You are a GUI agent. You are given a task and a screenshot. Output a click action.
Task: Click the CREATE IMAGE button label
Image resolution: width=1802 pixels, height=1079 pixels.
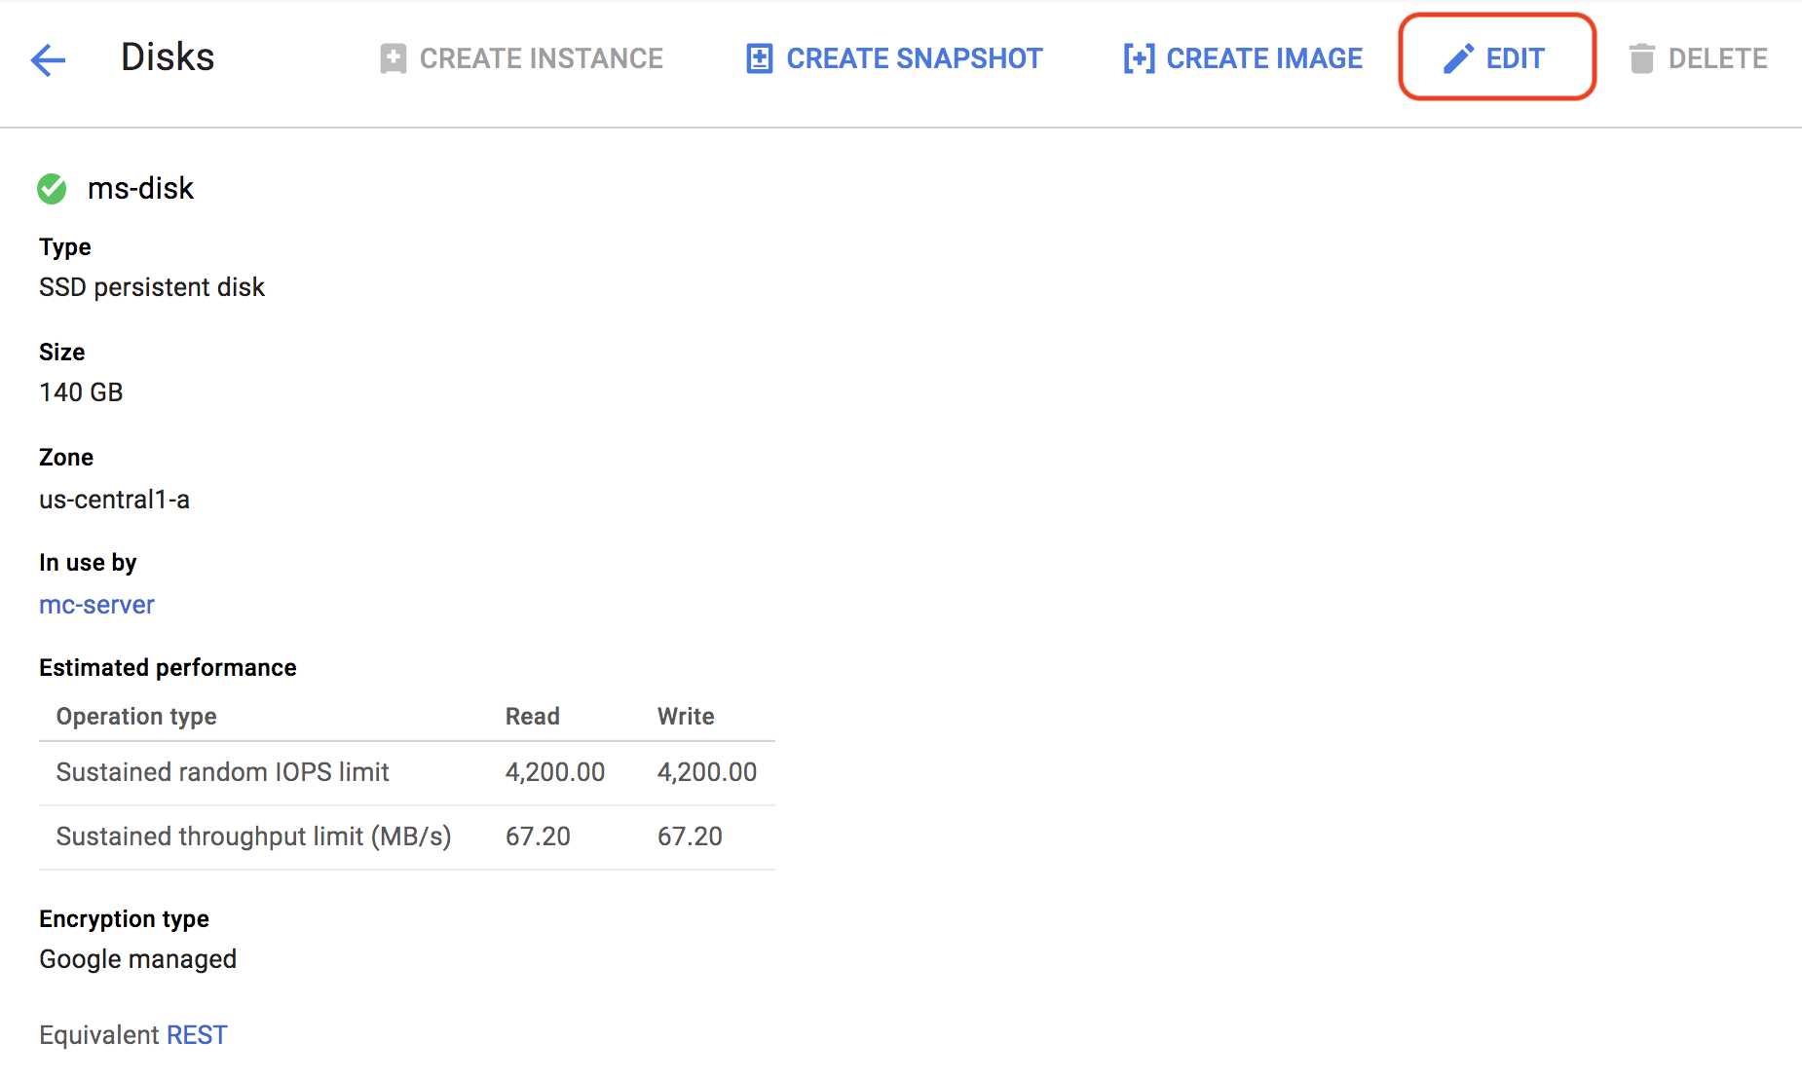(x=1264, y=58)
